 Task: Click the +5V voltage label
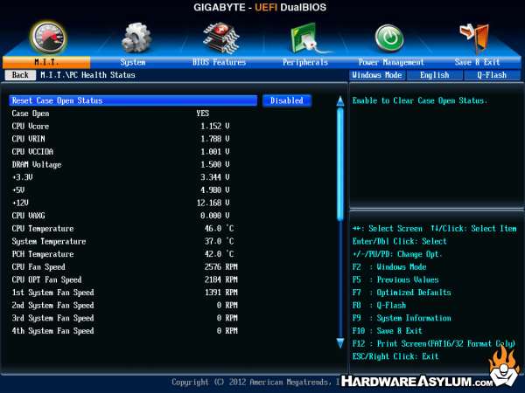[x=18, y=190]
